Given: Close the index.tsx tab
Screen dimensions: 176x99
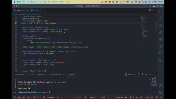Looking at the screenshot, I should [27, 10].
